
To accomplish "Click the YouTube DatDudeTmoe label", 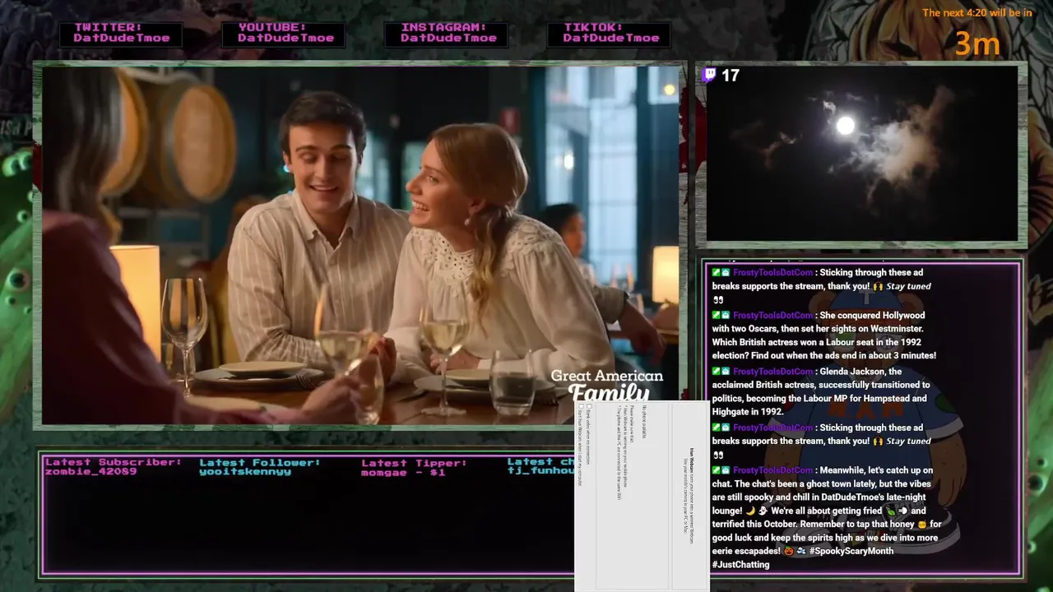I will coord(285,33).
